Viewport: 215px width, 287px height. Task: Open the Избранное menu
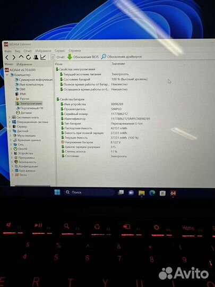44,50
